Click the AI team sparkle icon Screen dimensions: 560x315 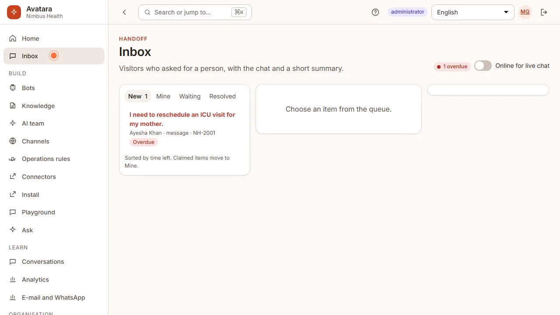pos(13,123)
